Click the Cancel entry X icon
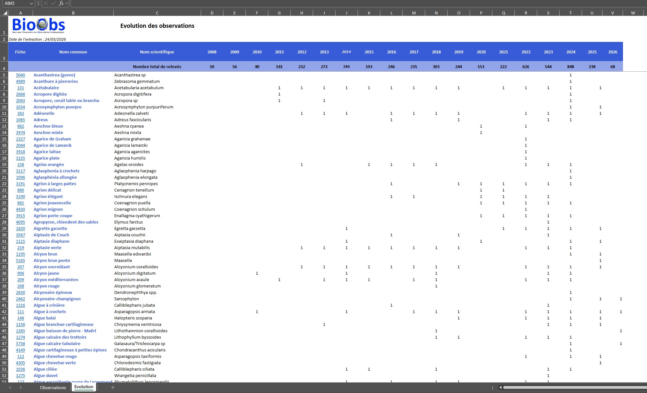Image resolution: width=647 pixels, height=393 pixels. click(46, 3)
